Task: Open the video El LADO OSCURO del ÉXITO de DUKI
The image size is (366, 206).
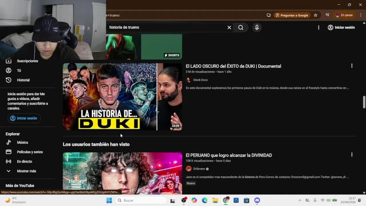Action: coord(233,66)
